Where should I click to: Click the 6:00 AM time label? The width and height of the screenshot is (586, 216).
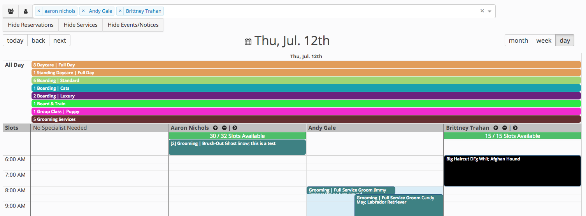[15, 159]
